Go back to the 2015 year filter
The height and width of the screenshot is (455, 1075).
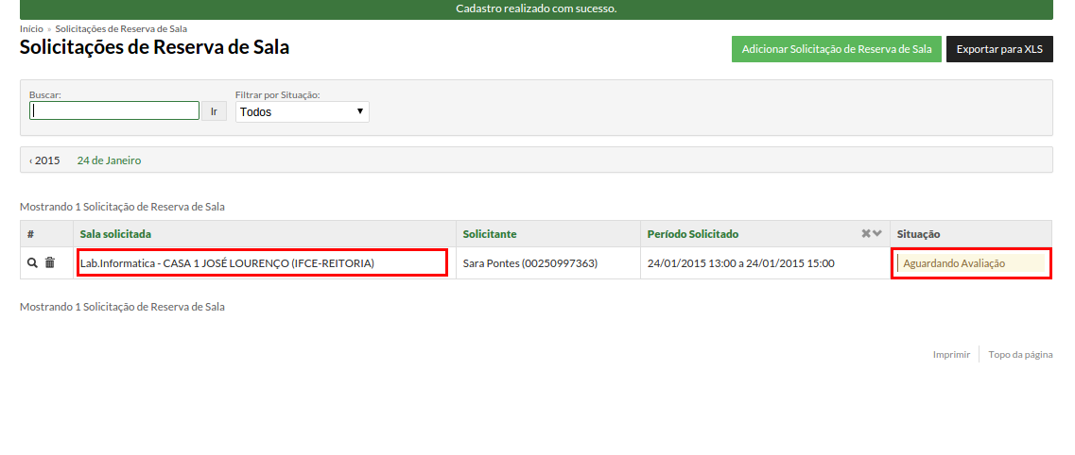(44, 160)
